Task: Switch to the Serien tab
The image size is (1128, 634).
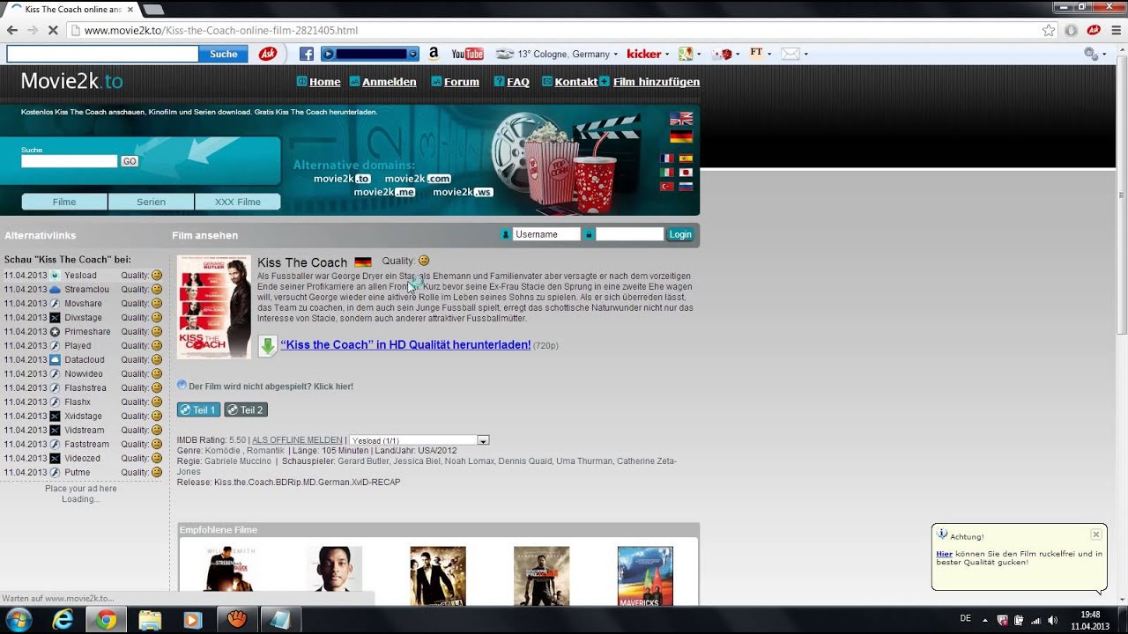Action: tap(151, 202)
